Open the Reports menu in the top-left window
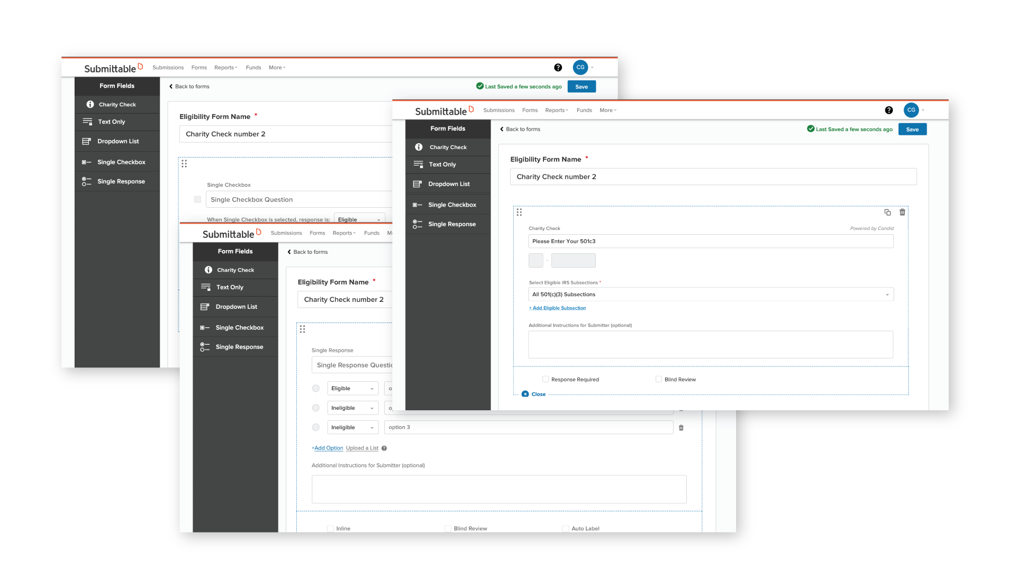 225,68
